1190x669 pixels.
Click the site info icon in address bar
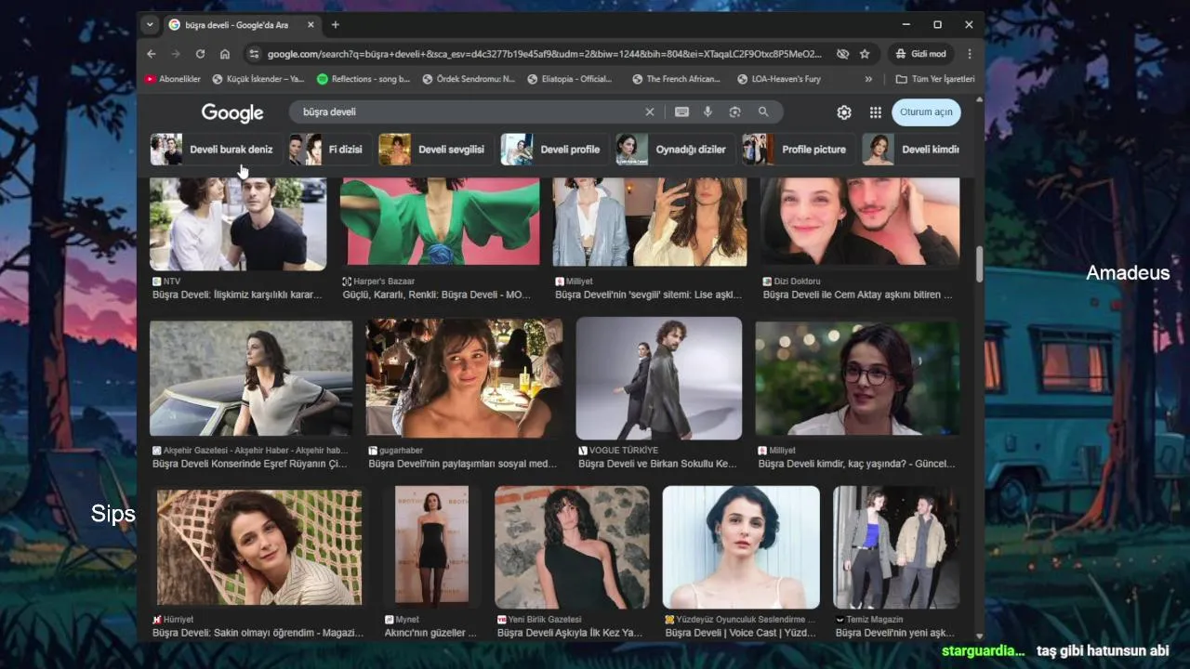(254, 54)
